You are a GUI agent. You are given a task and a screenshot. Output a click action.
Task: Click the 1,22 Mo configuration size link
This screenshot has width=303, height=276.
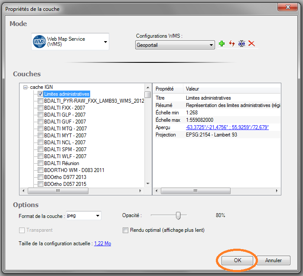pos(102,244)
